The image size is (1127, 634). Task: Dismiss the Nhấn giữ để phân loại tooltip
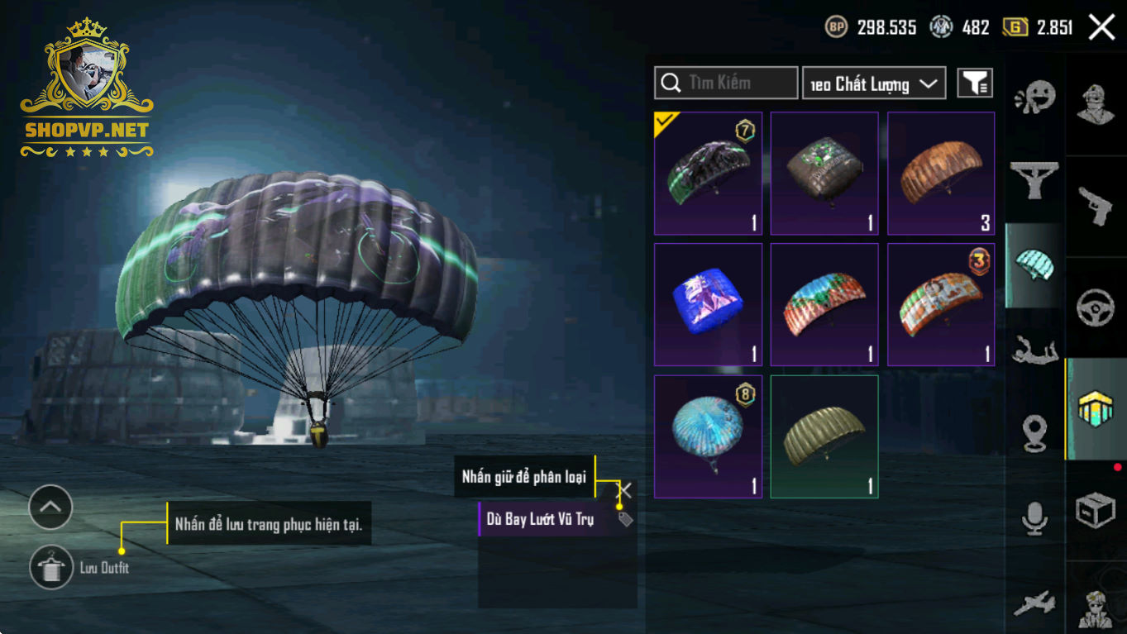626,490
